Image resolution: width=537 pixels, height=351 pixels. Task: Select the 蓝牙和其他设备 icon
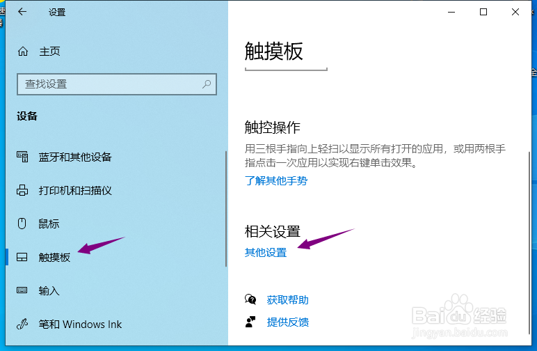tap(22, 157)
